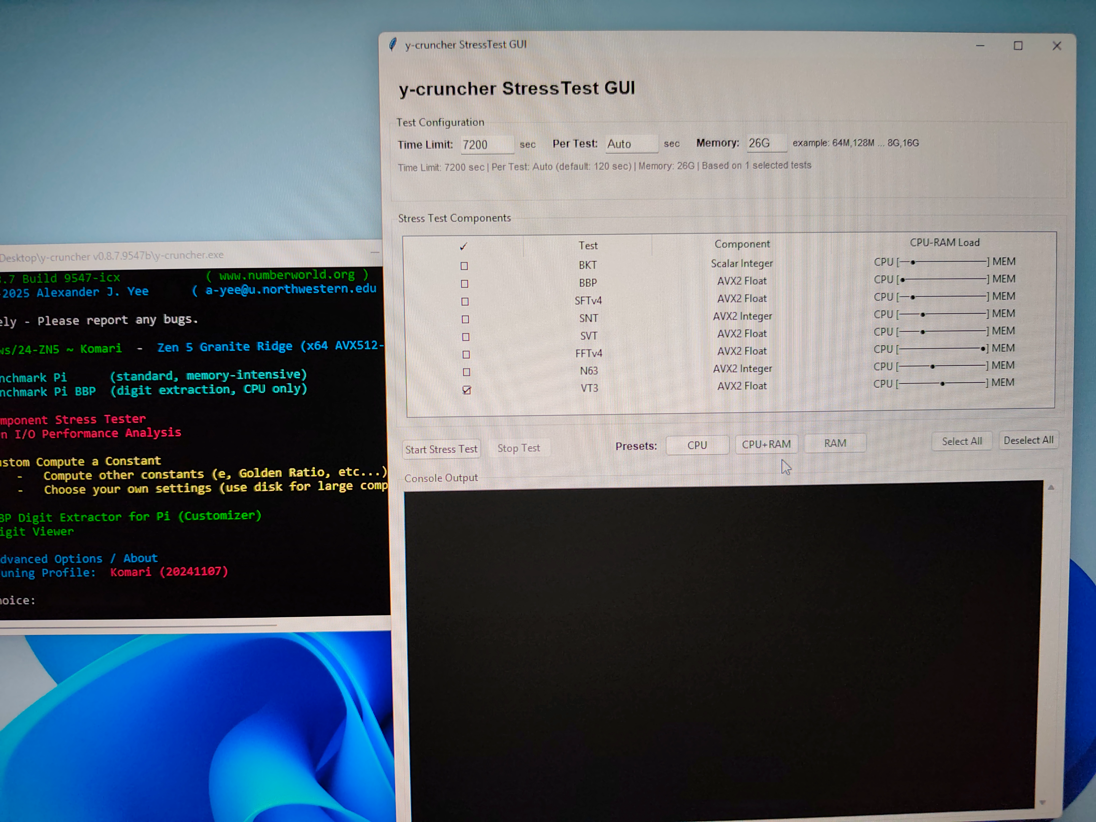
Task: Click the y-cruncher console horizontal scrollbar
Action: [x=138, y=626]
